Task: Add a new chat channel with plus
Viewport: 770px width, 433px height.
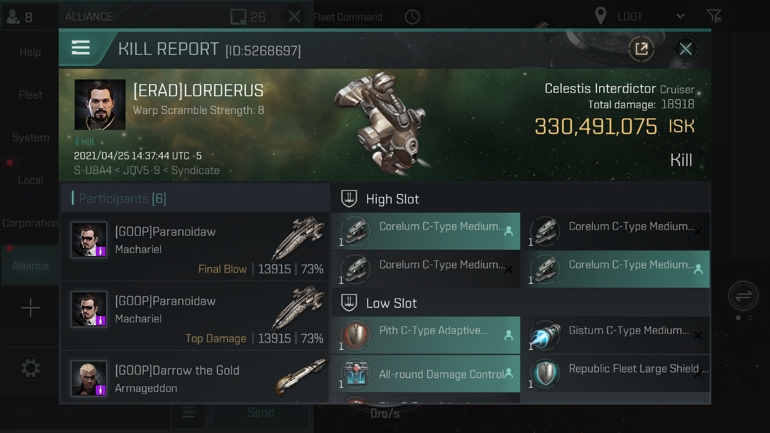Action: point(30,308)
